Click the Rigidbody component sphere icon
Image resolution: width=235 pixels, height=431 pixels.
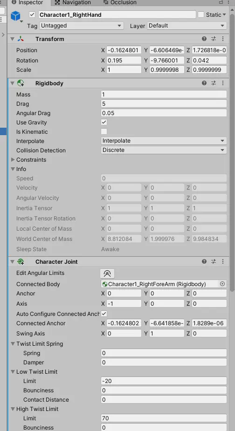21,83
